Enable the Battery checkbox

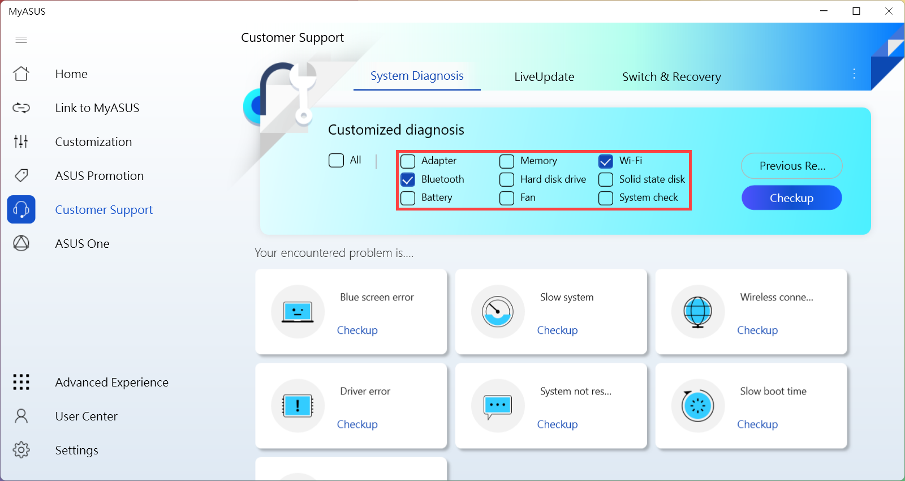[408, 198]
